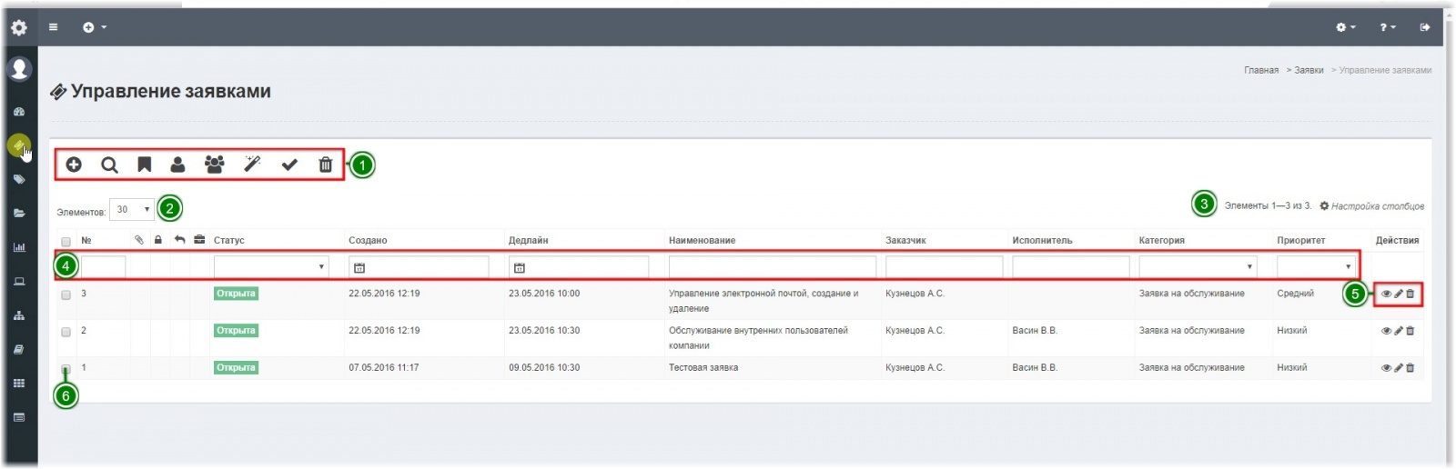Click the Создано date filter field

(x=419, y=266)
